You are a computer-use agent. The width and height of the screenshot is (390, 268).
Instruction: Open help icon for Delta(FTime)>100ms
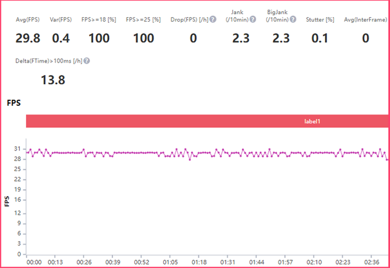pos(87,61)
